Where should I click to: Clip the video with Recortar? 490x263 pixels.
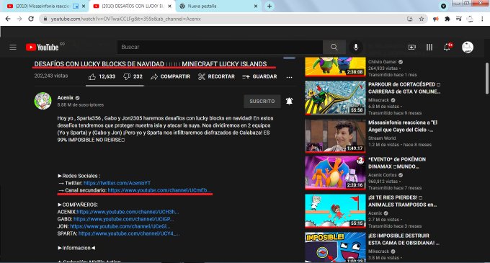click(216, 76)
